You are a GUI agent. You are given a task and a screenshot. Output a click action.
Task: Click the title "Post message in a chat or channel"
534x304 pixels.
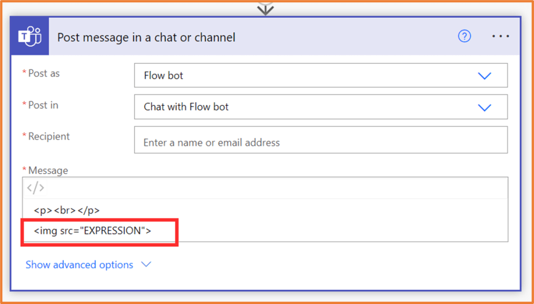(x=146, y=38)
